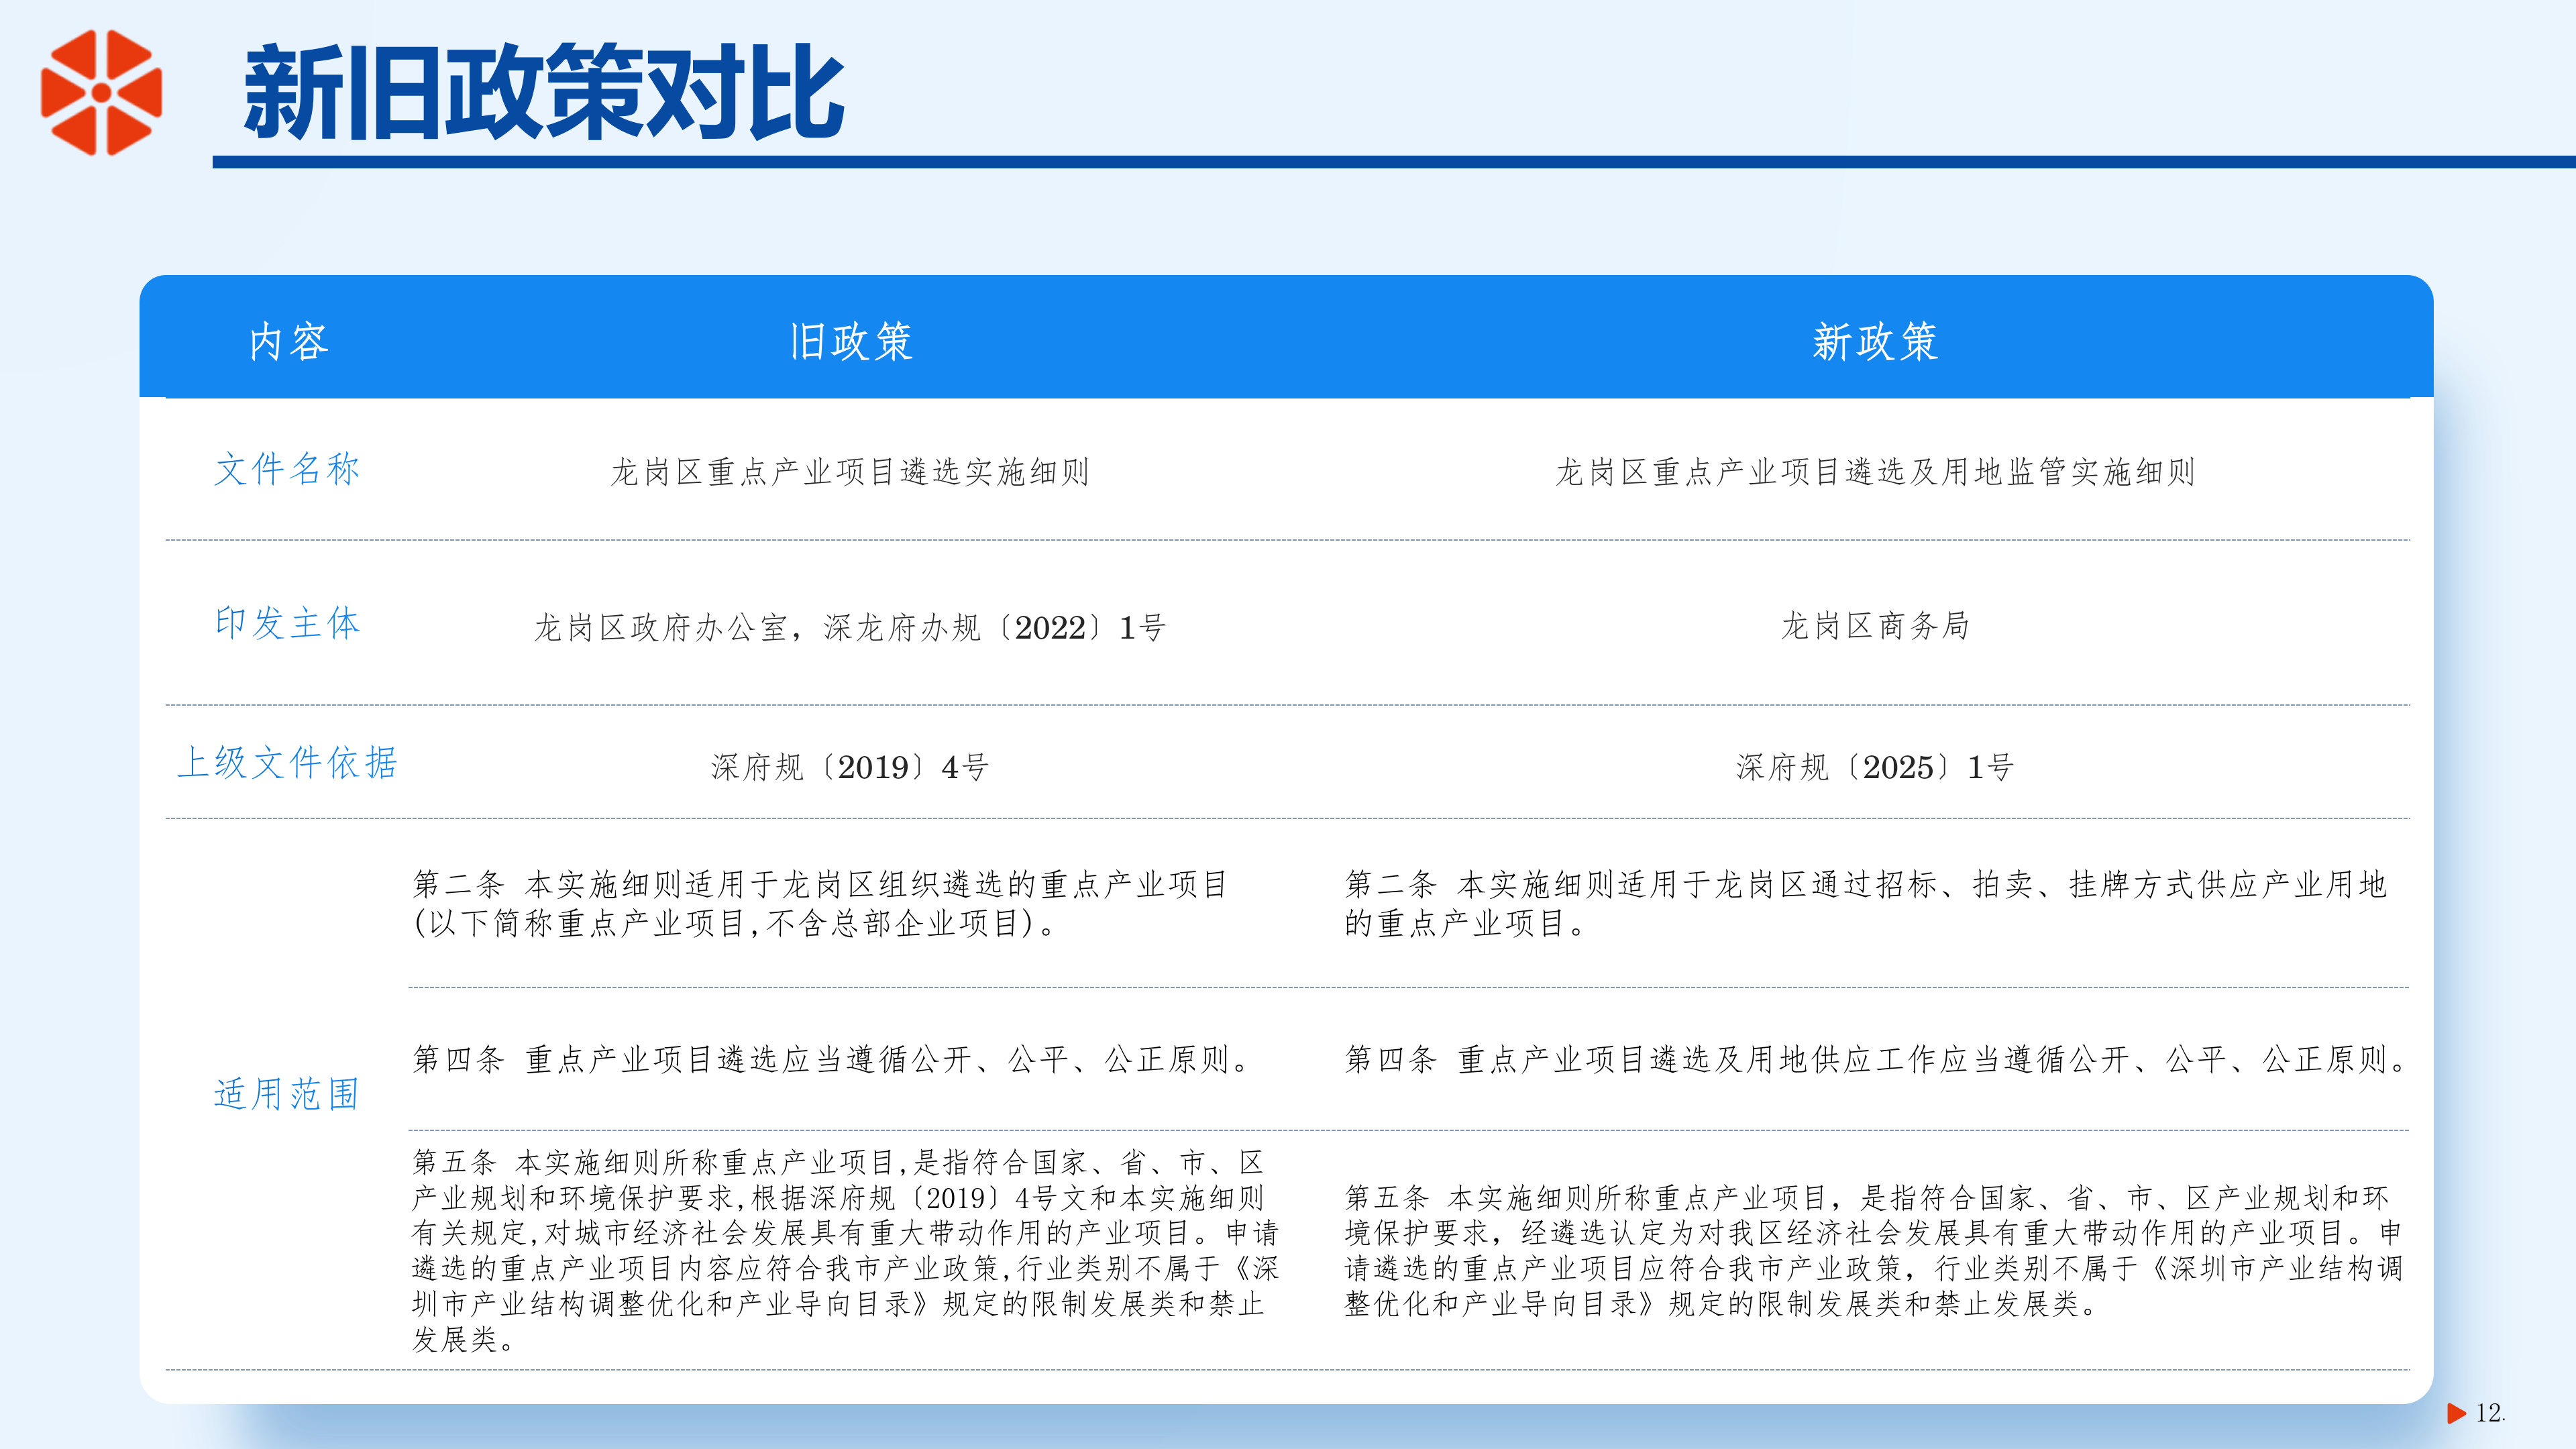Click the cell 龙岗区商务局
Image resolution: width=2576 pixels, height=1449 pixels.
(x=1875, y=626)
